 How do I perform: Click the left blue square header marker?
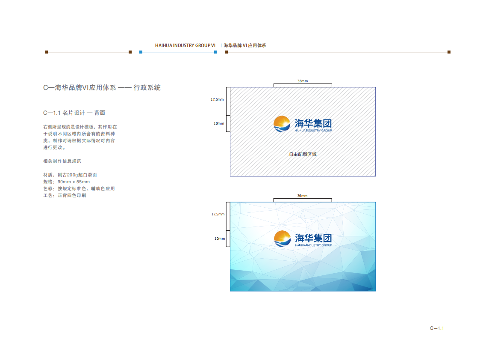141,52
